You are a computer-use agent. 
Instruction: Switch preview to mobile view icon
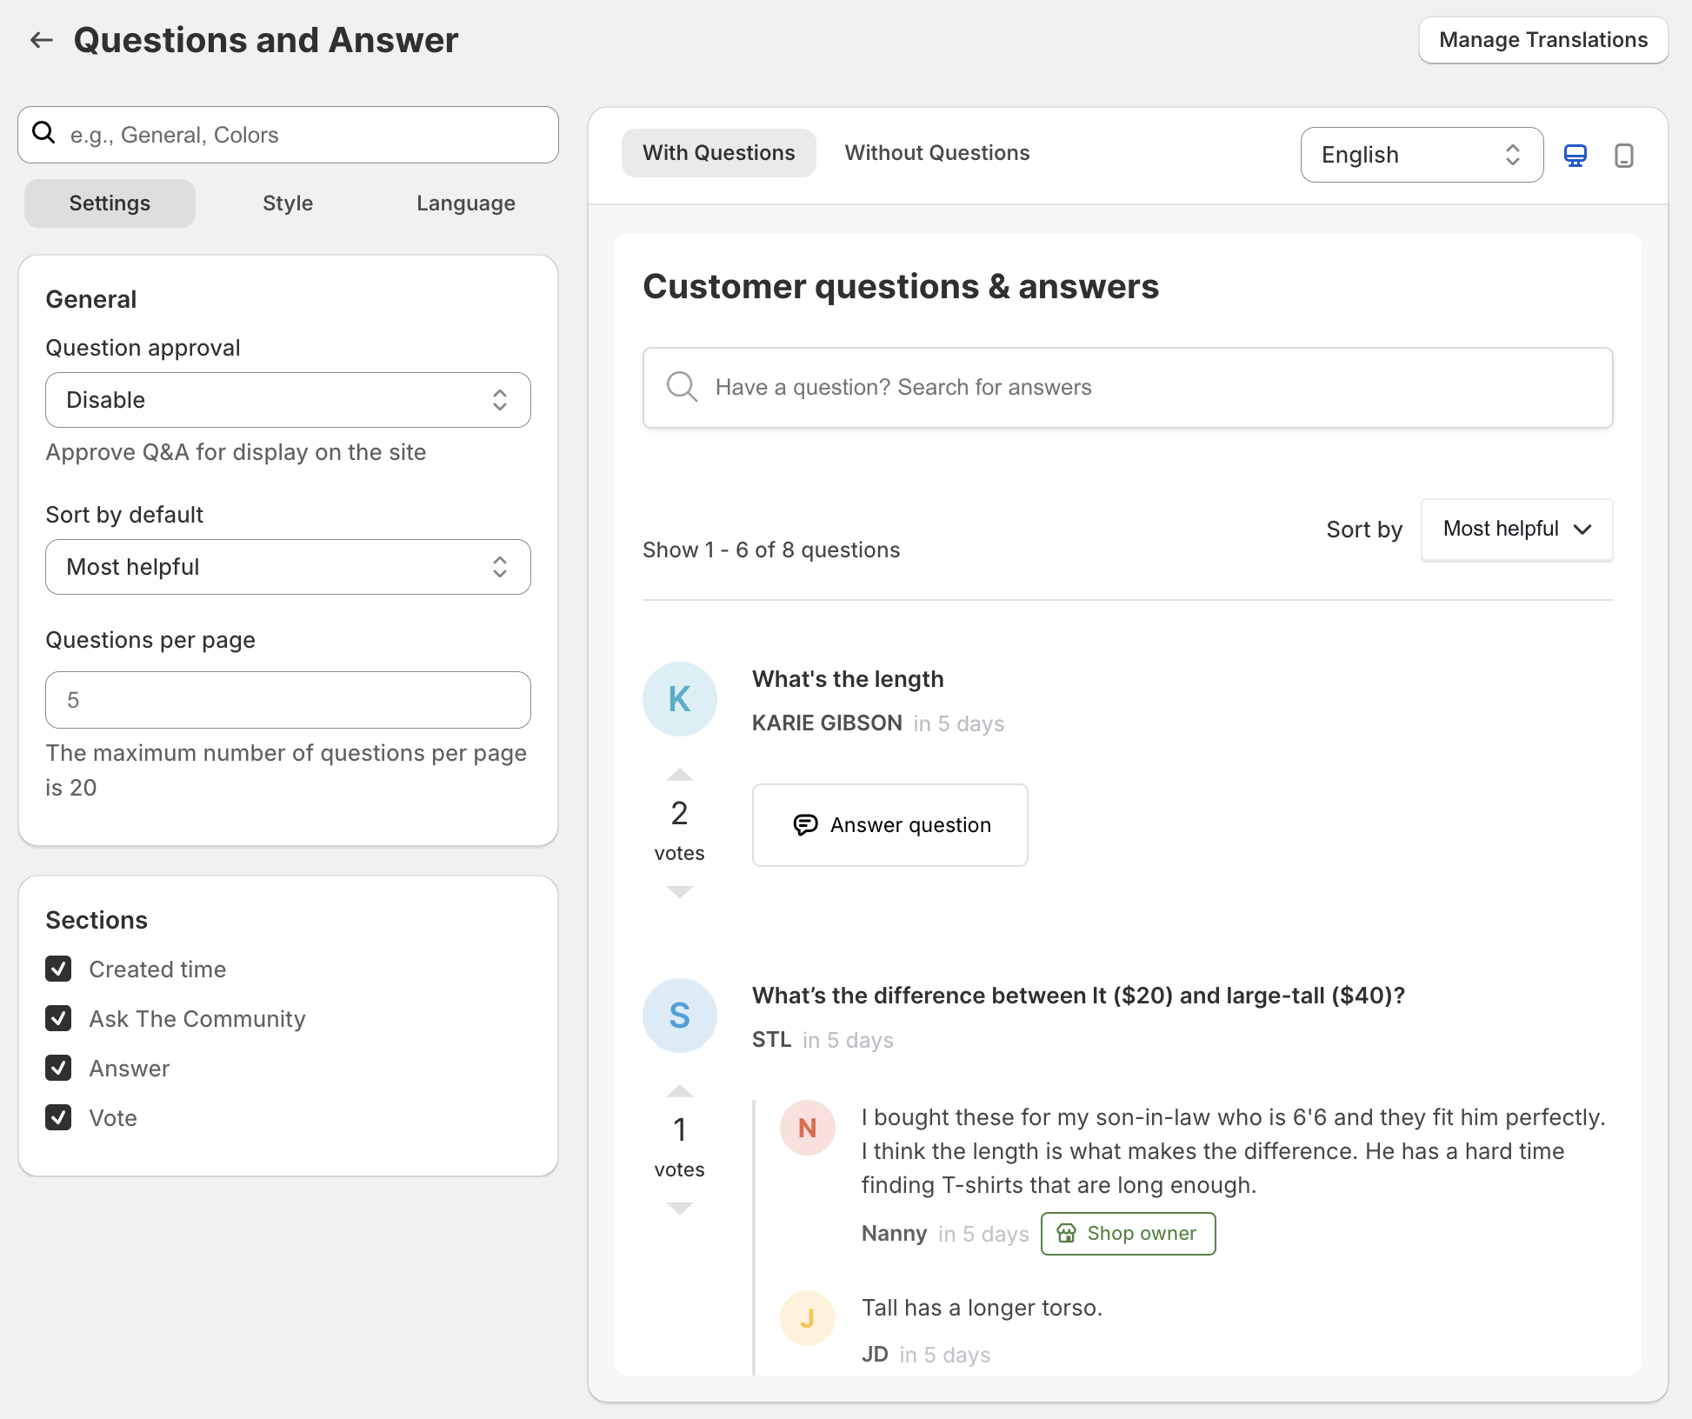point(1623,156)
